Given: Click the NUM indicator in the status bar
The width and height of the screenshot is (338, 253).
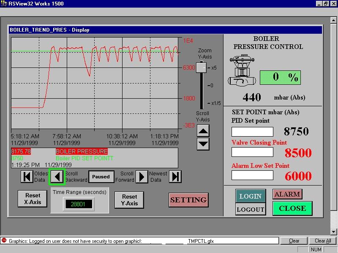Looking at the screenshot, I should tap(316, 249).
